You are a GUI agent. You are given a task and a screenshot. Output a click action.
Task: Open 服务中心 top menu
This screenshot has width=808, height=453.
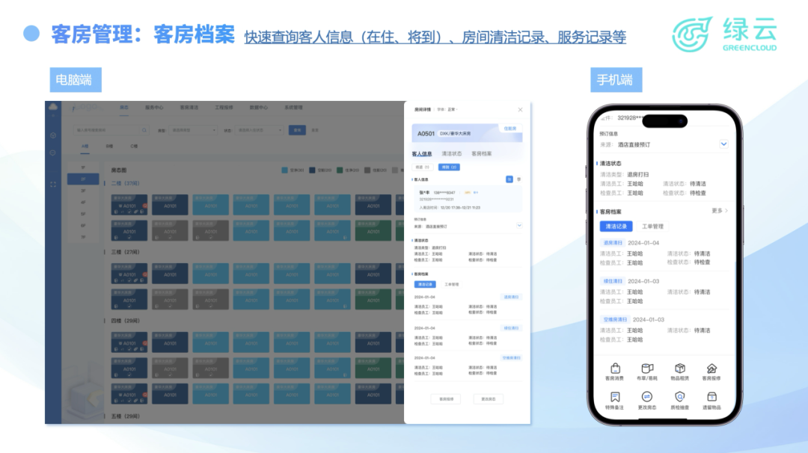coord(154,108)
